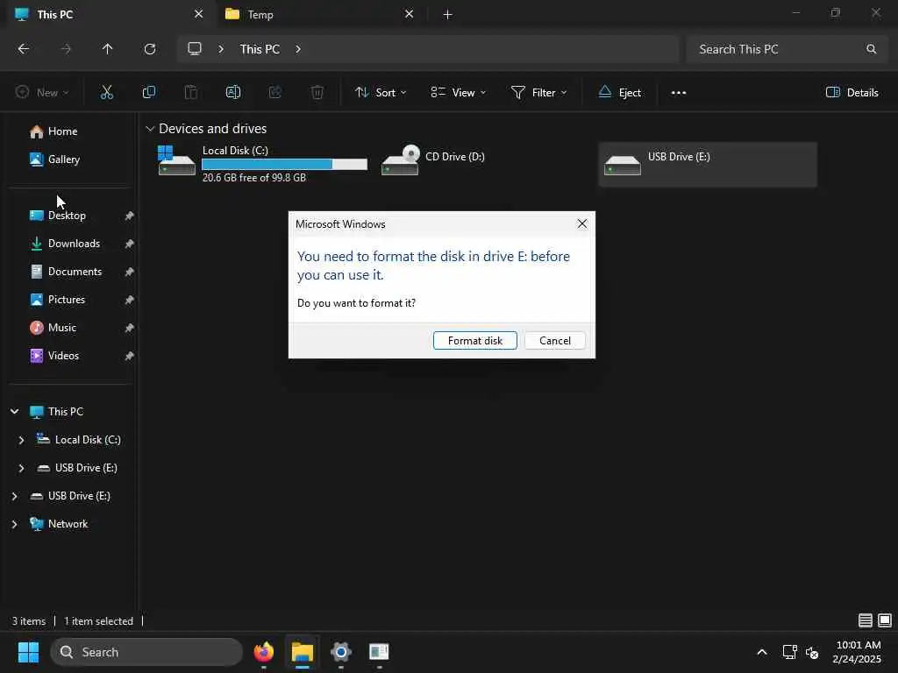The image size is (898, 673).
Task: Open the Sort dropdown
Action: point(381,92)
